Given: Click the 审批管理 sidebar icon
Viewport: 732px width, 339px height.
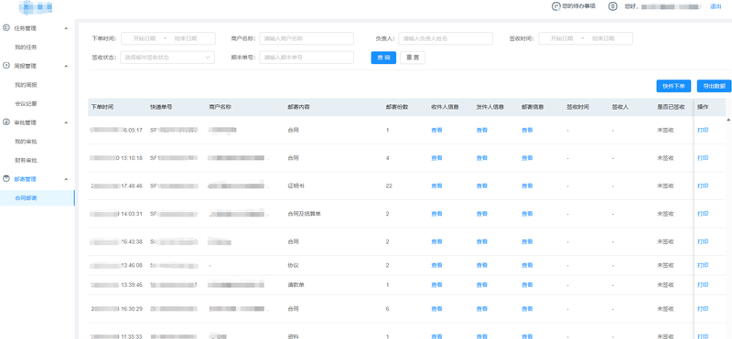Looking at the screenshot, I should 6,122.
